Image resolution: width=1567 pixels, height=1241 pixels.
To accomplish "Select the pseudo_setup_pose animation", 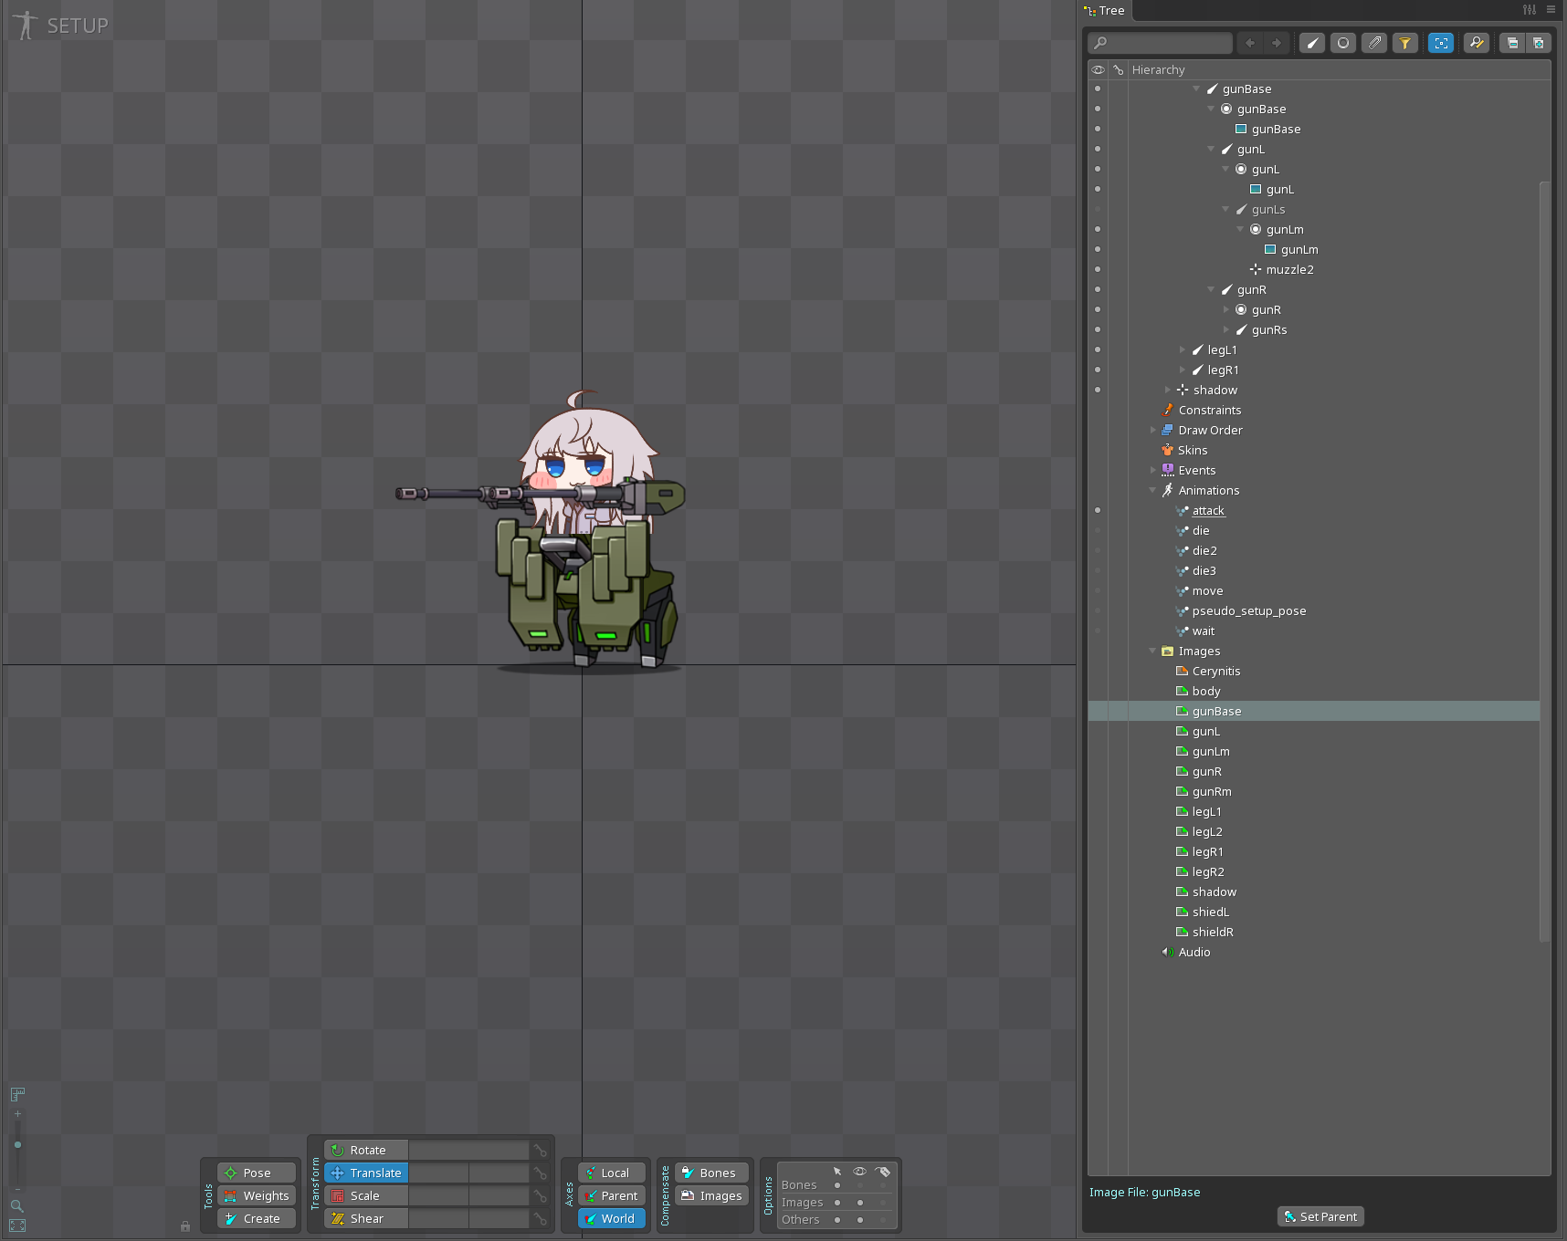I will (x=1249, y=610).
